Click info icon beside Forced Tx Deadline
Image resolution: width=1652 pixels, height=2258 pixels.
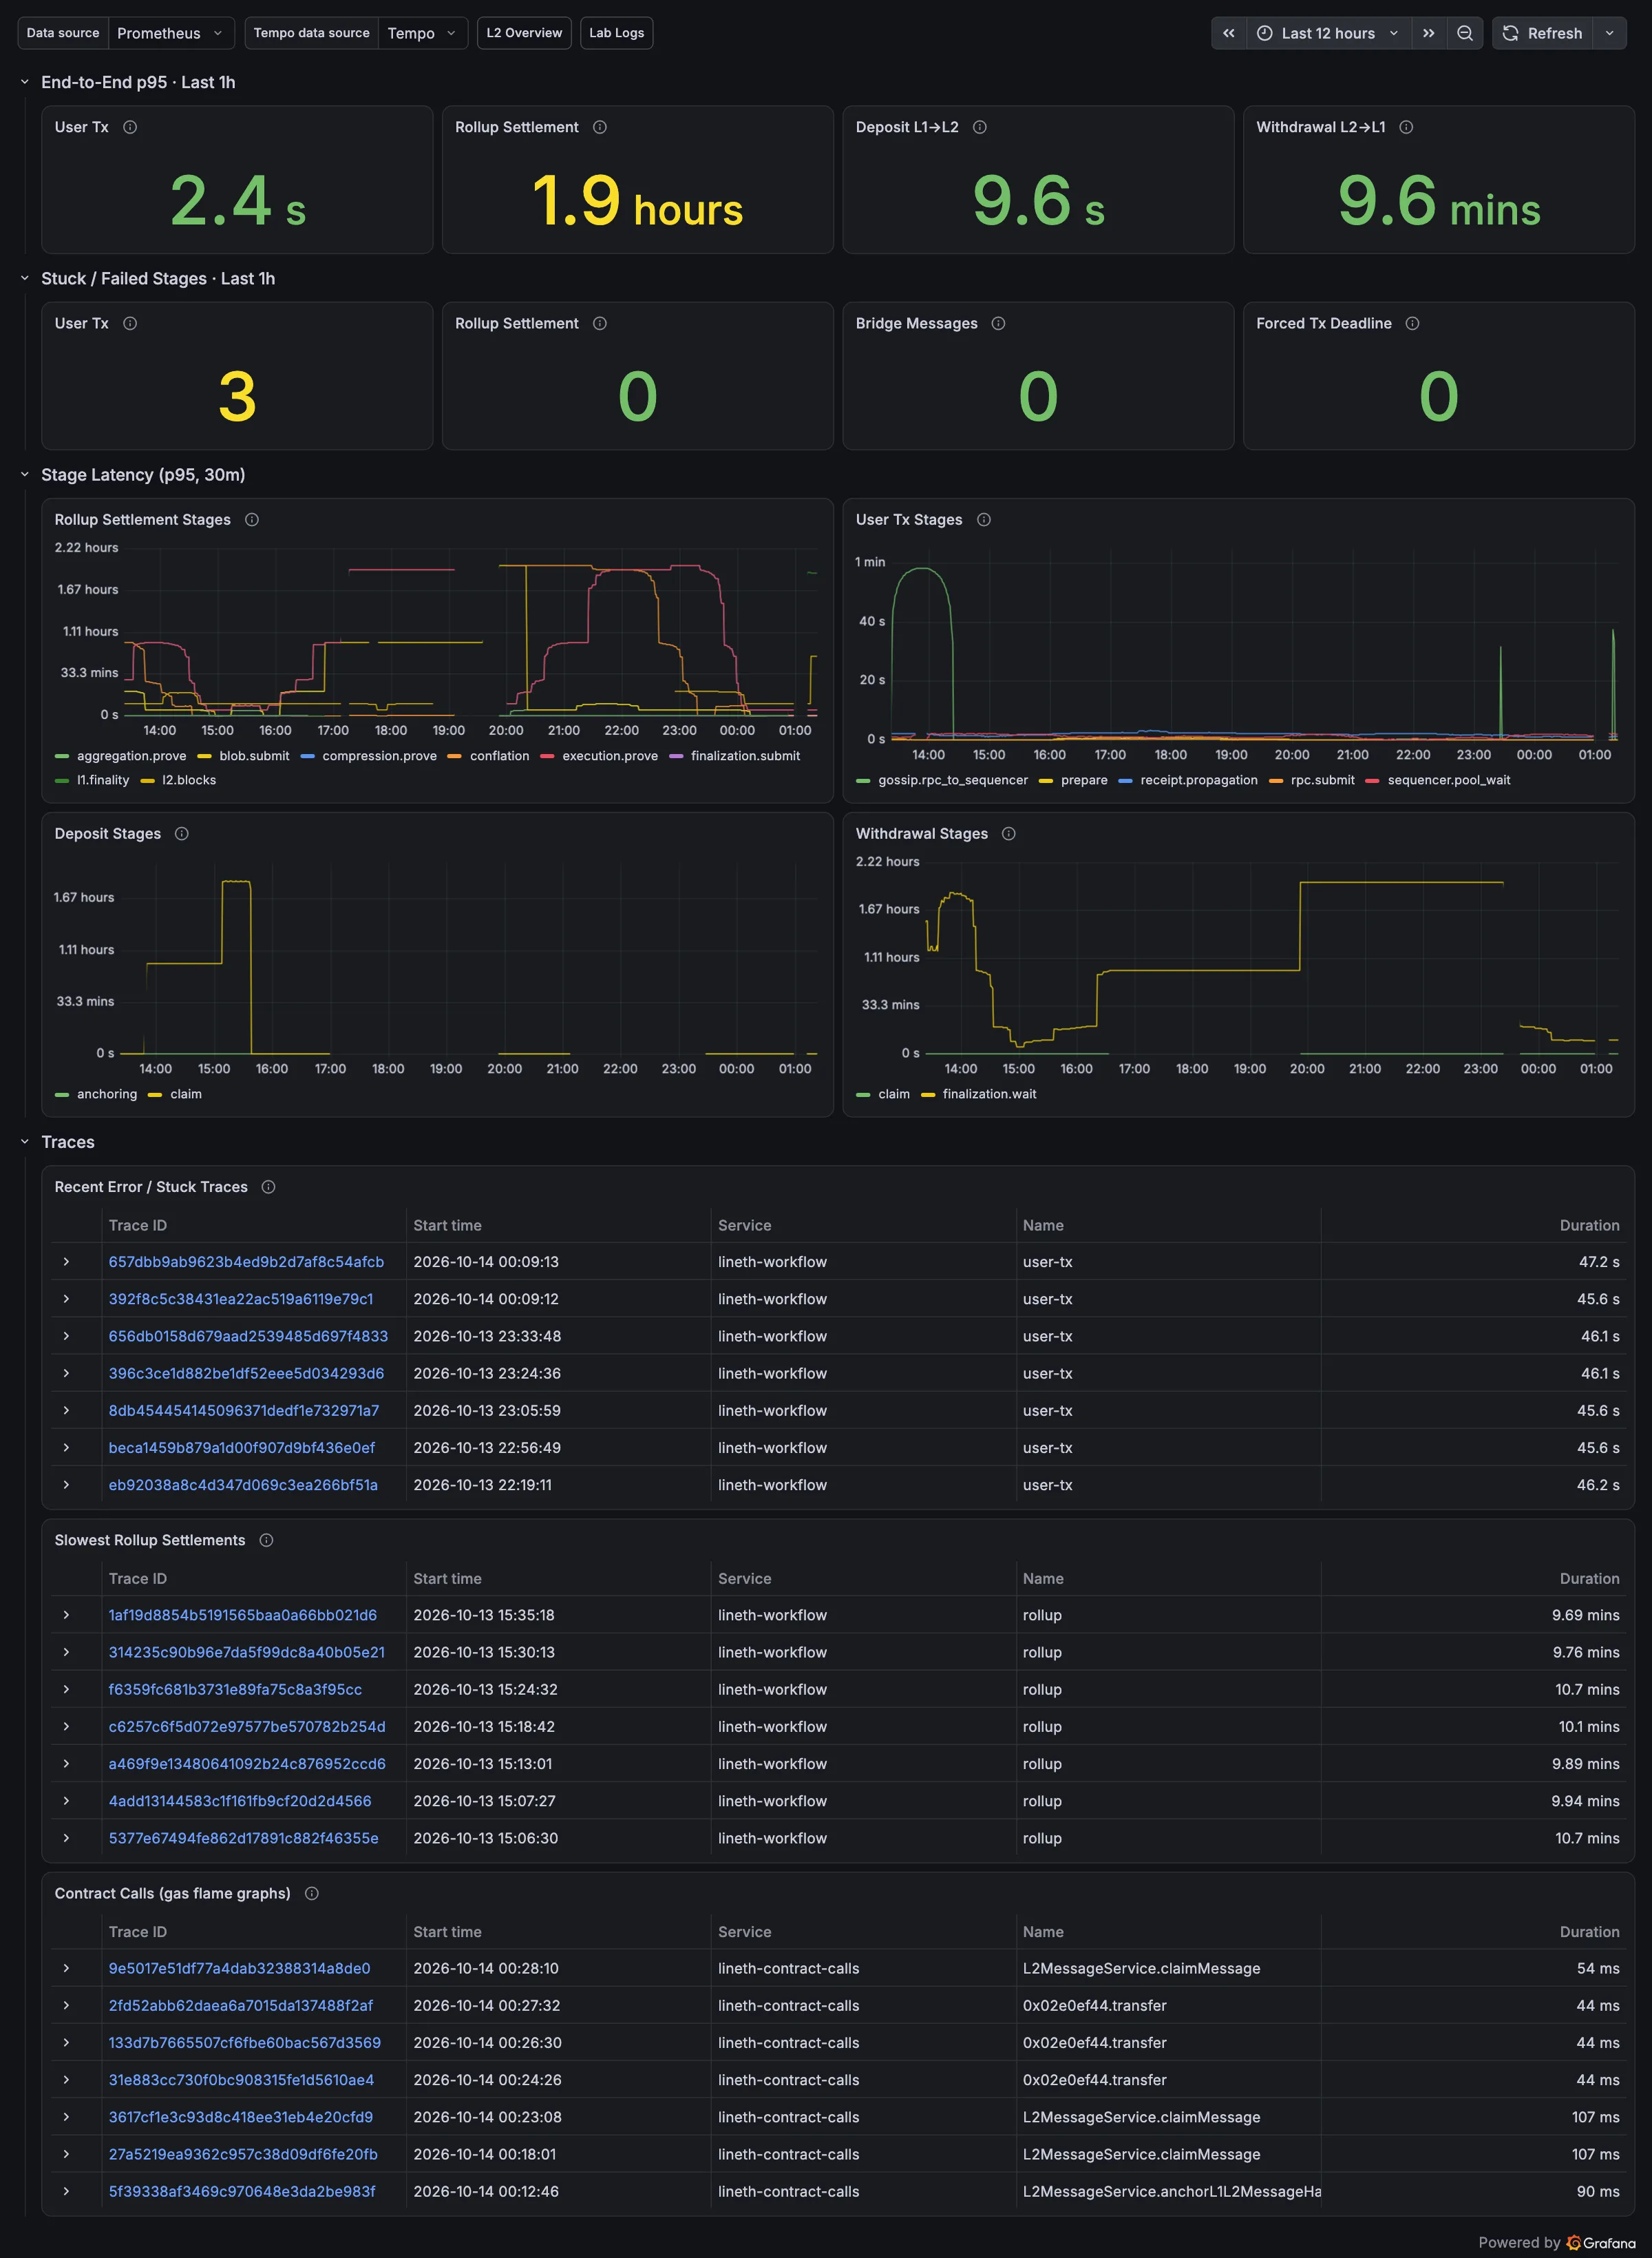[1412, 323]
